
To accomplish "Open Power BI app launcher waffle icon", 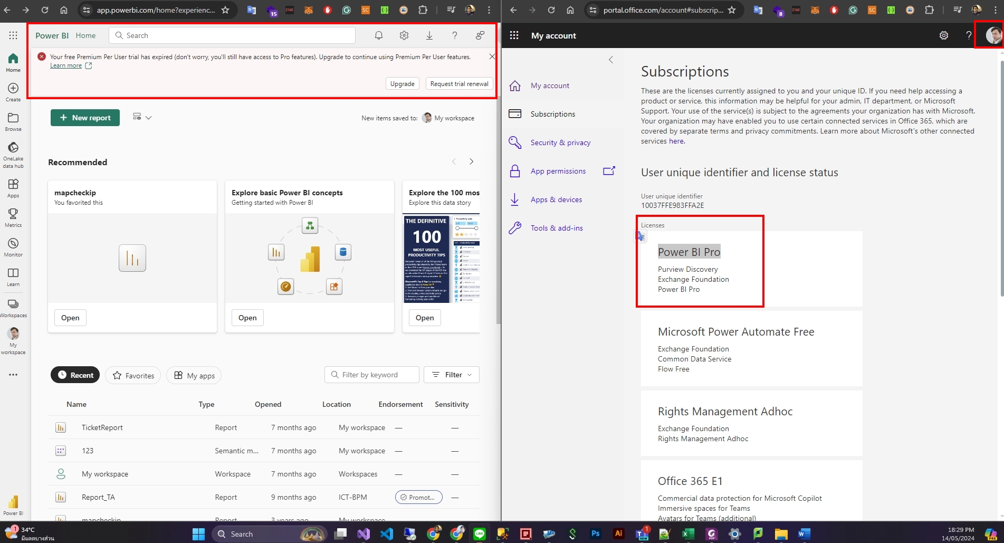I will click(13, 35).
